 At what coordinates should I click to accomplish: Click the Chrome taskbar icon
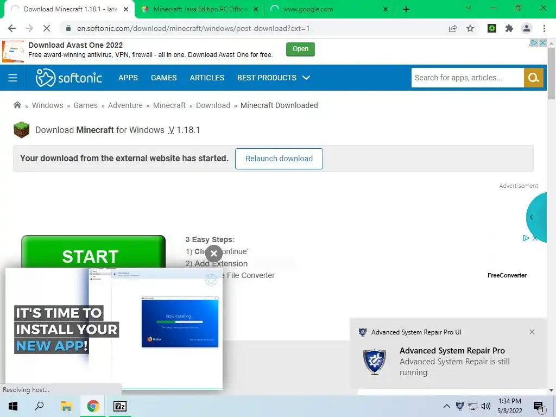tap(93, 406)
